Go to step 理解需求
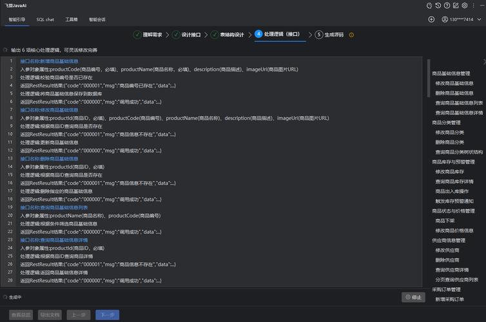486x322 pixels. click(148, 35)
